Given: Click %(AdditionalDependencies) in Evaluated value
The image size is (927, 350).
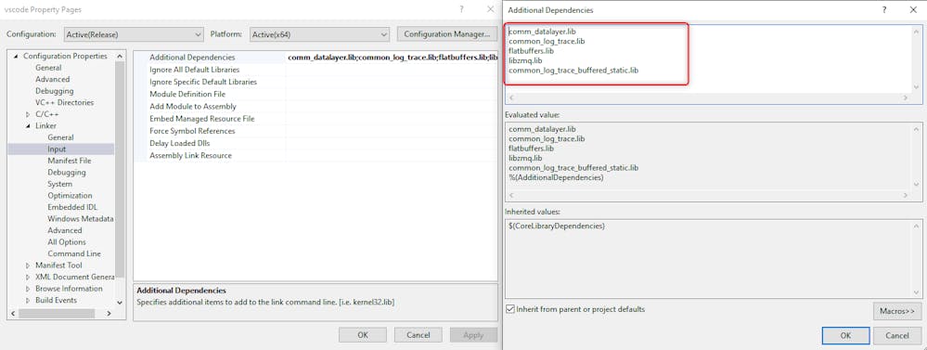Looking at the screenshot, I should (x=556, y=177).
